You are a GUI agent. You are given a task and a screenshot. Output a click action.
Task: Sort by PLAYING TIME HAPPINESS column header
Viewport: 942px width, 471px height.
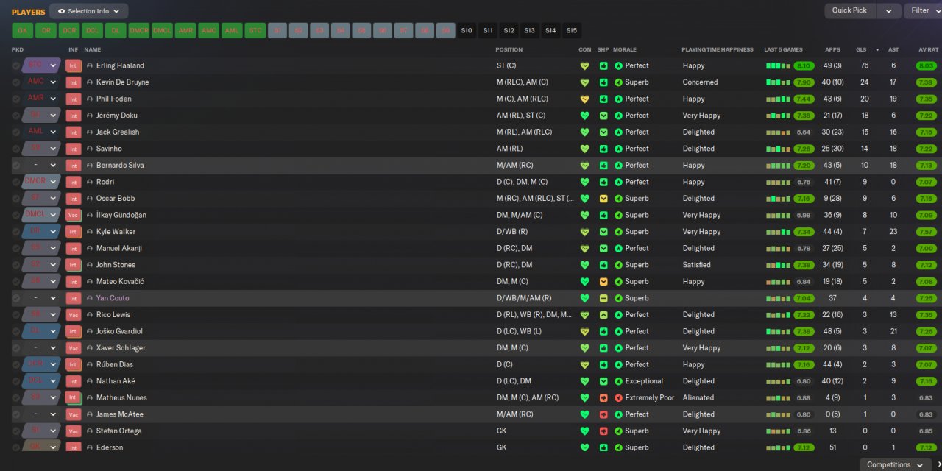click(x=718, y=50)
